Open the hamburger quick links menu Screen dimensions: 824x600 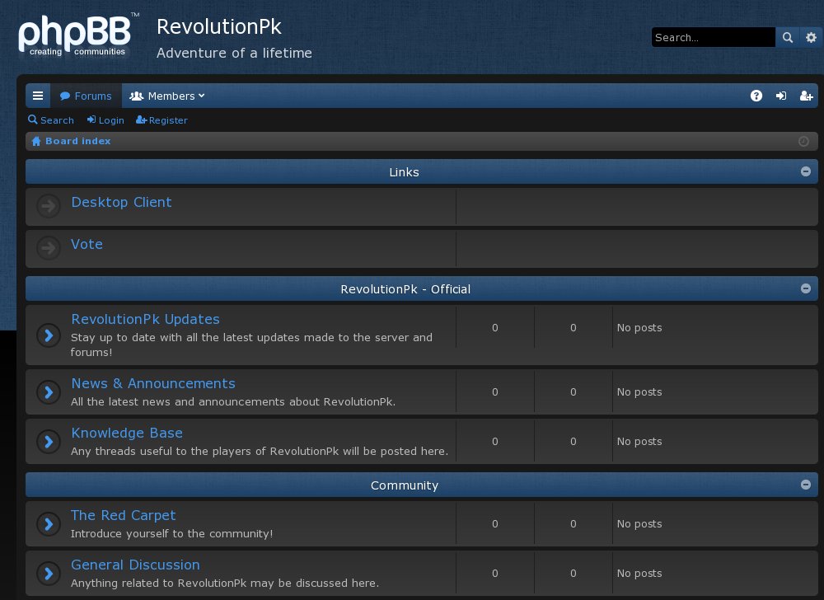pyautogui.click(x=37, y=96)
